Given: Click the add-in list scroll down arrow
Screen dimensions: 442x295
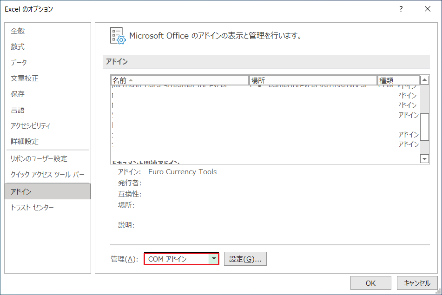Looking at the screenshot, I should point(424,159).
